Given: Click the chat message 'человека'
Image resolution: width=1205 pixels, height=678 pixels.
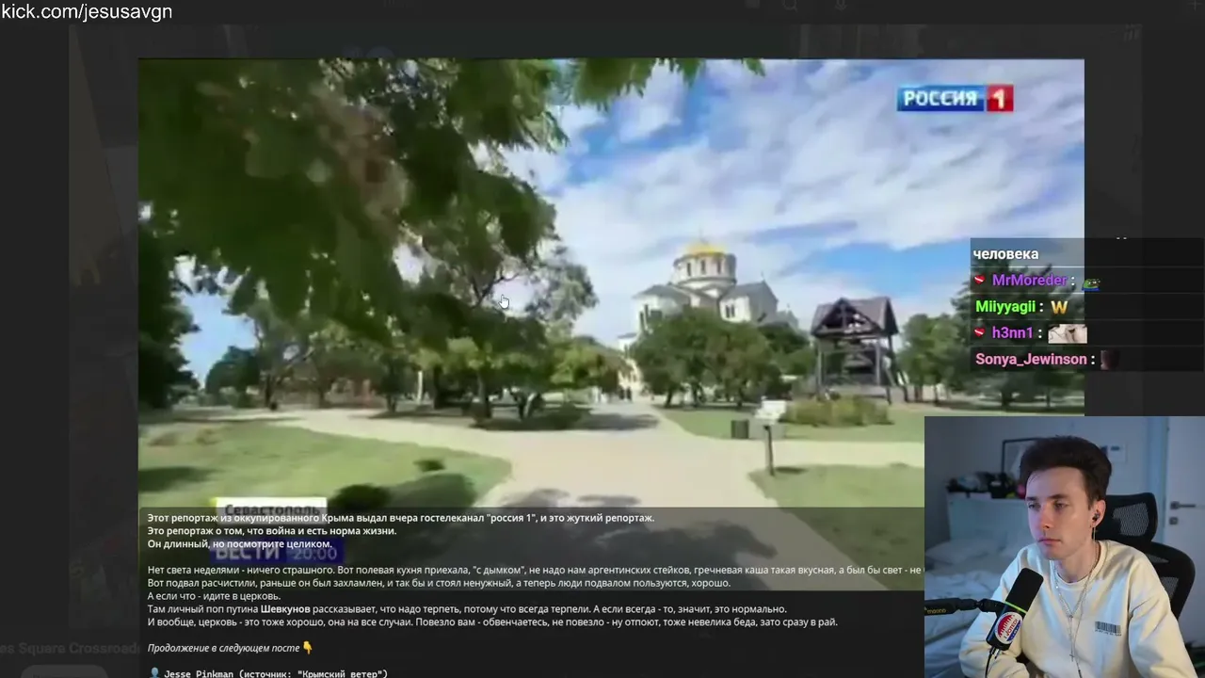Looking at the screenshot, I should (x=1005, y=254).
